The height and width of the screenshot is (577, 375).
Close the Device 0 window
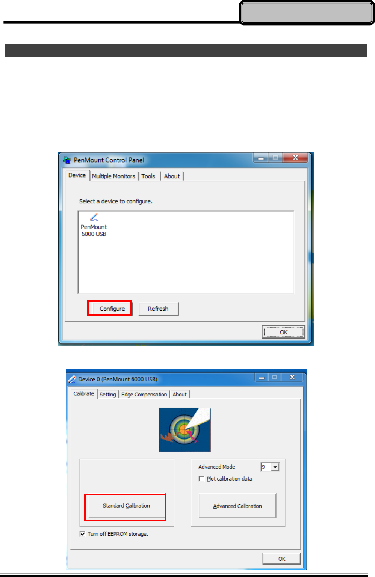click(292, 377)
